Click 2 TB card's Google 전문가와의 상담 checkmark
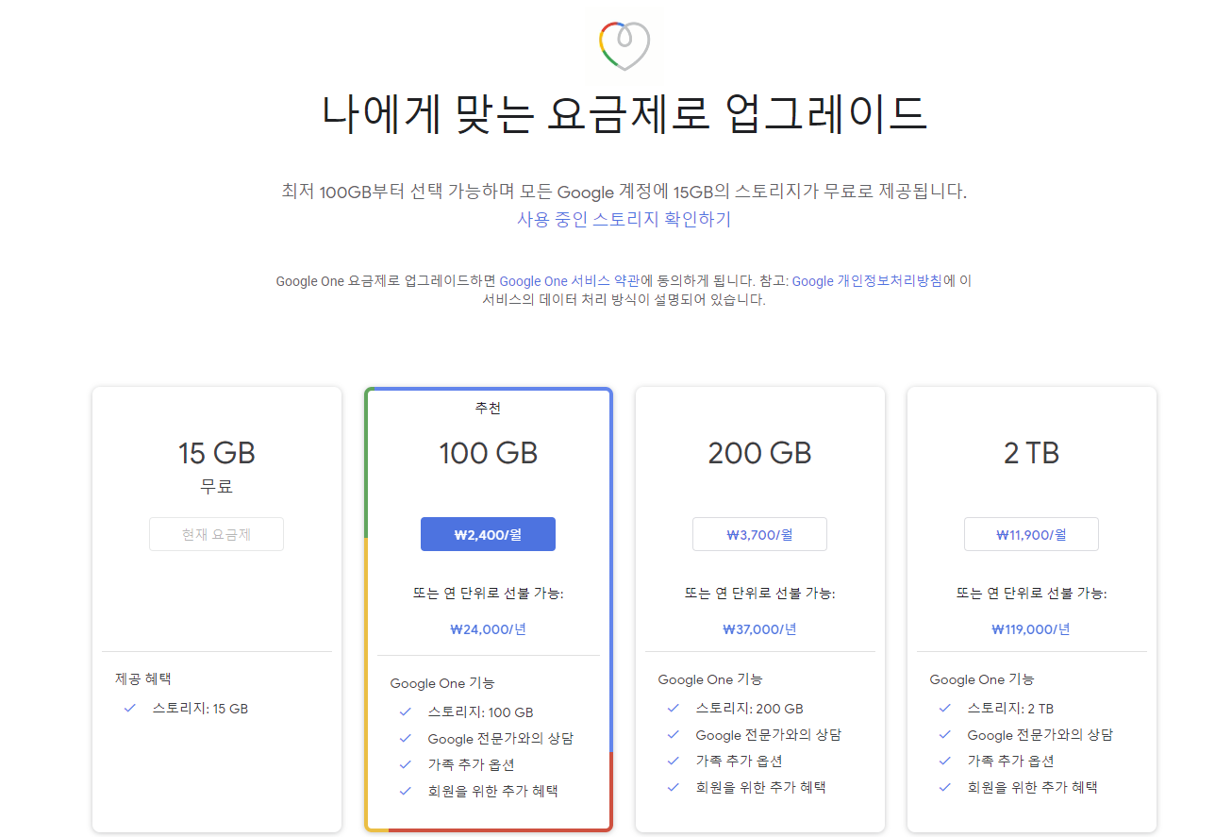 click(x=945, y=734)
